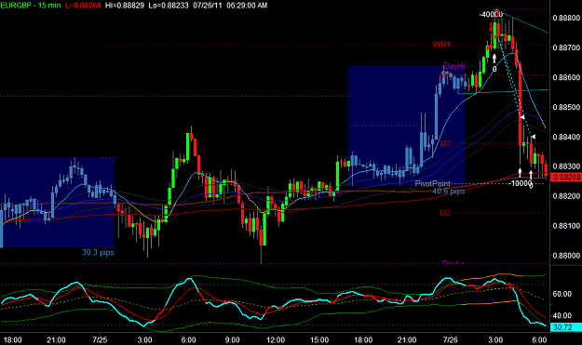
Task: Click the 0.88000 price axis label
Action: tap(566, 256)
